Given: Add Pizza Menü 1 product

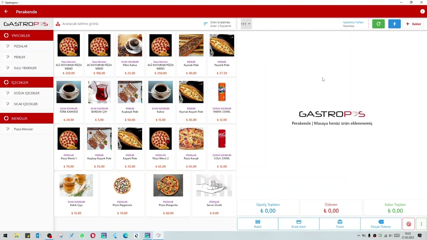Looking at the screenshot, I should [69, 148].
